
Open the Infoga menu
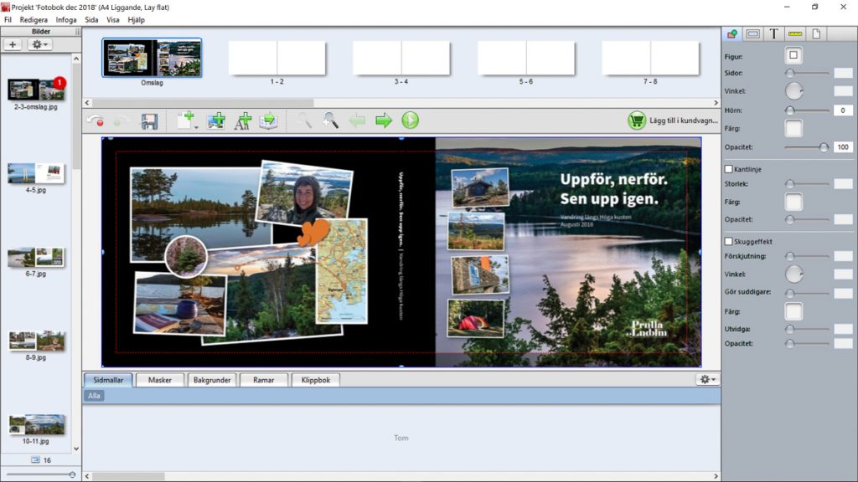click(x=66, y=20)
